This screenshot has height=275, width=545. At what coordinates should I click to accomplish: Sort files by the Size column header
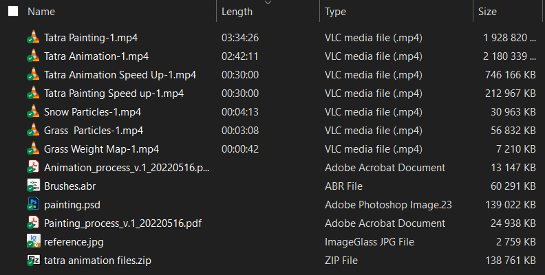(x=487, y=12)
